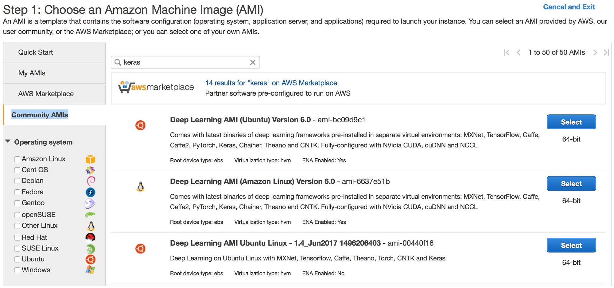614x288 pixels.
Task: Jump to the last page of AMIs
Action: pos(606,52)
